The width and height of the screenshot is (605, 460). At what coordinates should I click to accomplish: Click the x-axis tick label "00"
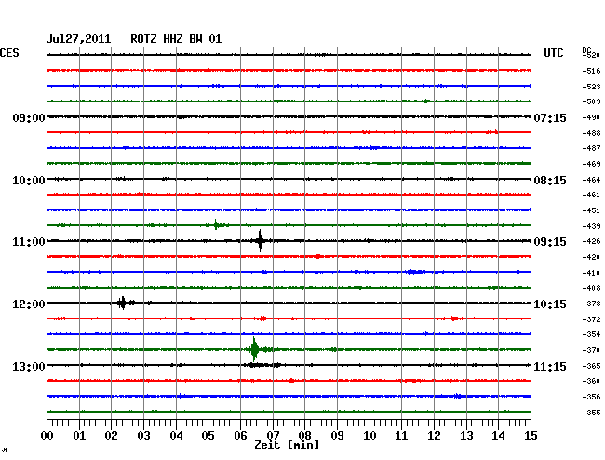pyautogui.click(x=47, y=436)
